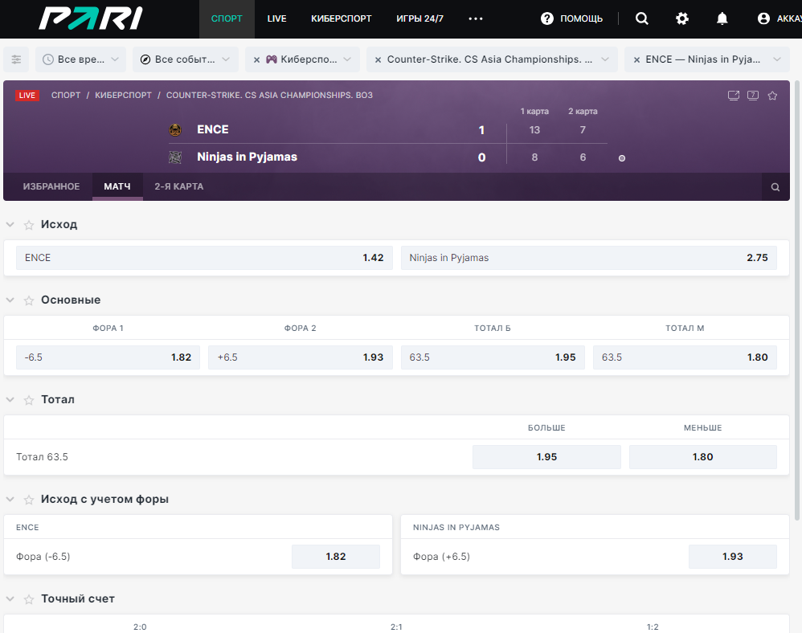Screen dimensions: 802x633
Task: Collapse the Основные section chevron
Action: (x=10, y=300)
